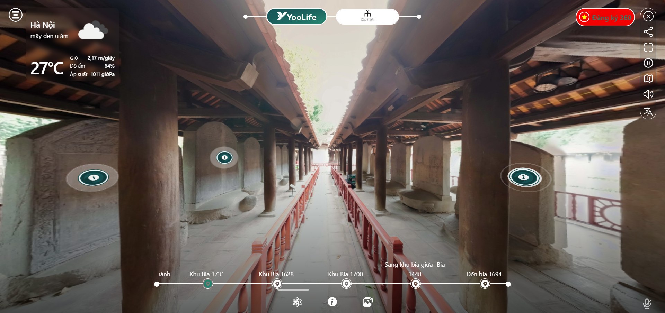The image size is (665, 313).
Task: Open the share options icon
Action: 648,32
